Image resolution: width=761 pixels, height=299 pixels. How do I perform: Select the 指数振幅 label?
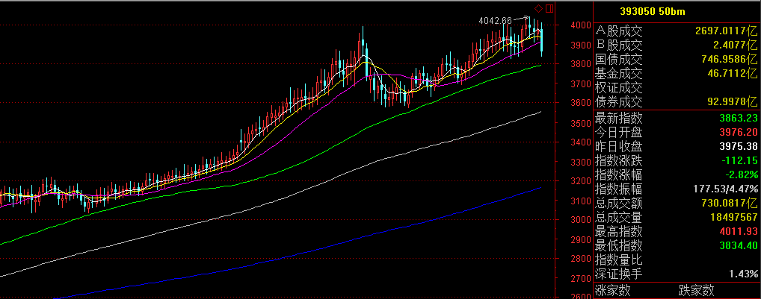[x=619, y=189]
